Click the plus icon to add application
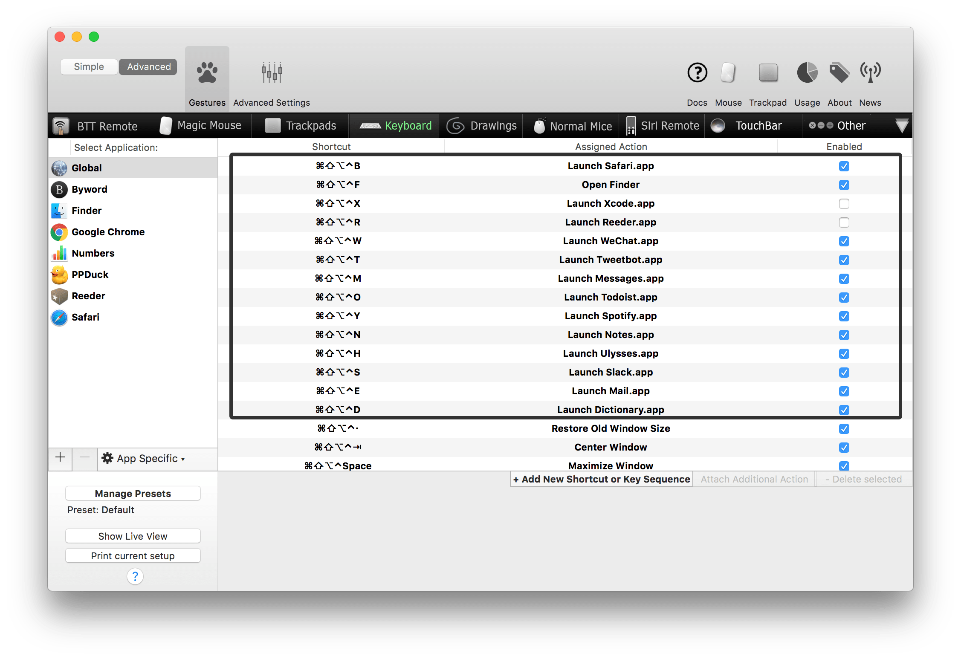961x659 pixels. point(60,458)
